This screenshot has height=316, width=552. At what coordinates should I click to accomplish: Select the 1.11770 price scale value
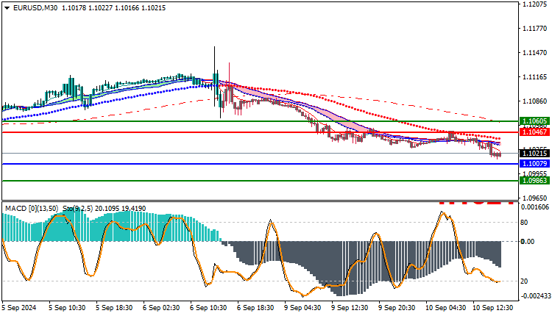coord(535,29)
